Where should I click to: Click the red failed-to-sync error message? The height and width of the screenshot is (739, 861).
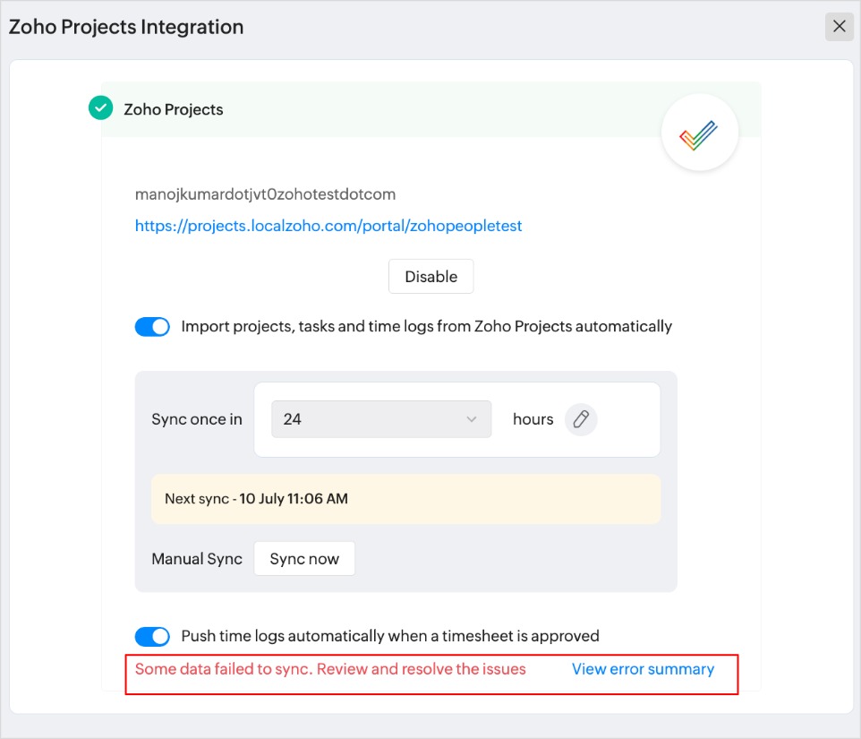330,669
